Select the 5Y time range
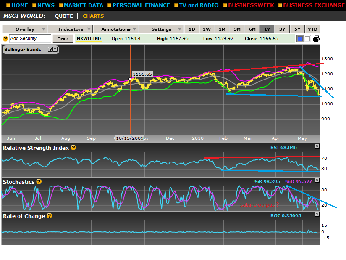Image resolution: width=346 pixels, height=260 pixels. point(297,29)
